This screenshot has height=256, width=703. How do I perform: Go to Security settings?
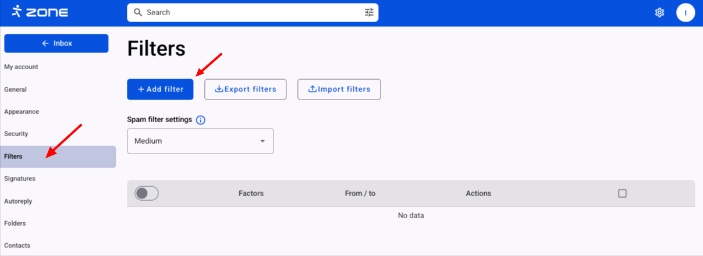coord(16,134)
